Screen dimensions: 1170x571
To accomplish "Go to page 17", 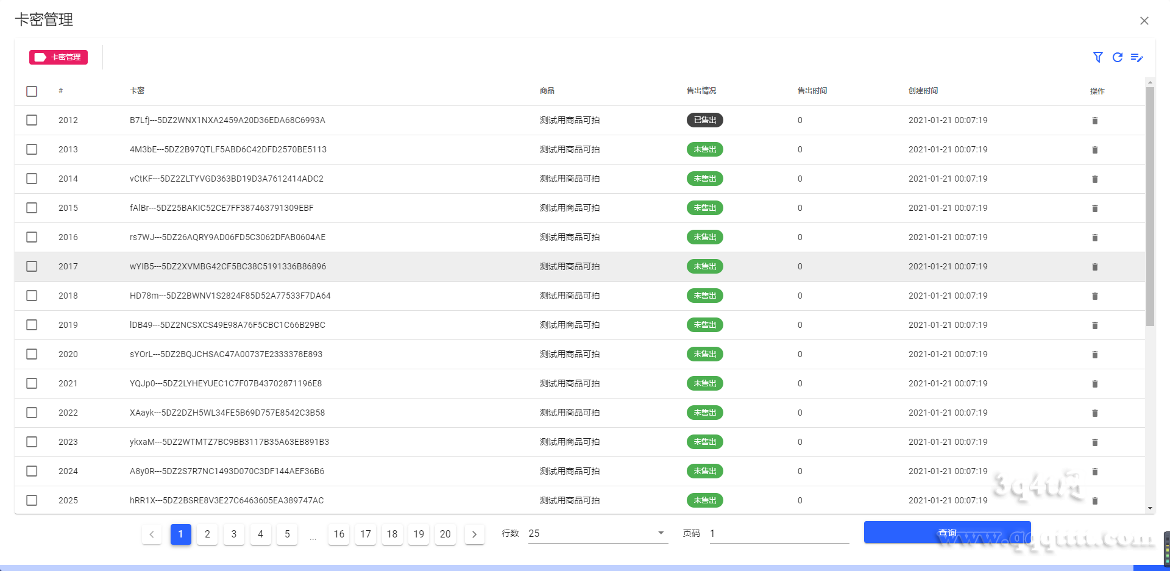I will coord(366,534).
